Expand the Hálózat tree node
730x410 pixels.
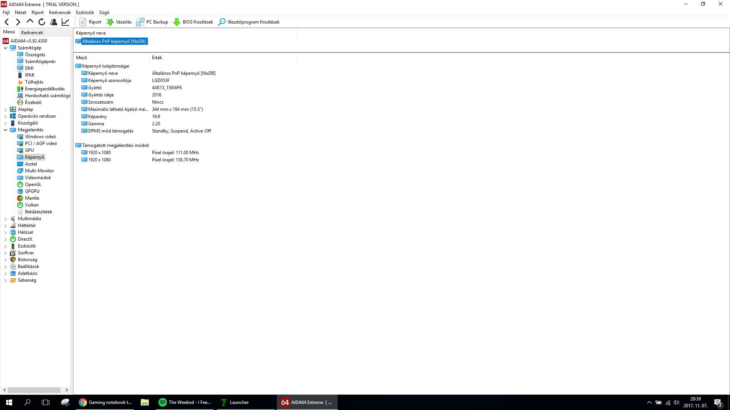coord(6,232)
